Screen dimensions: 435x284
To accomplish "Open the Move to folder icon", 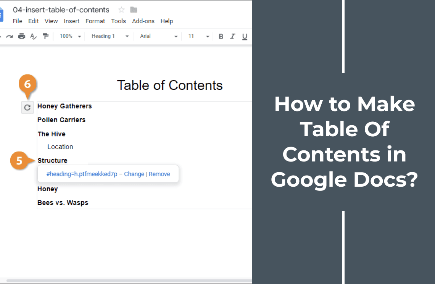I will [133, 10].
